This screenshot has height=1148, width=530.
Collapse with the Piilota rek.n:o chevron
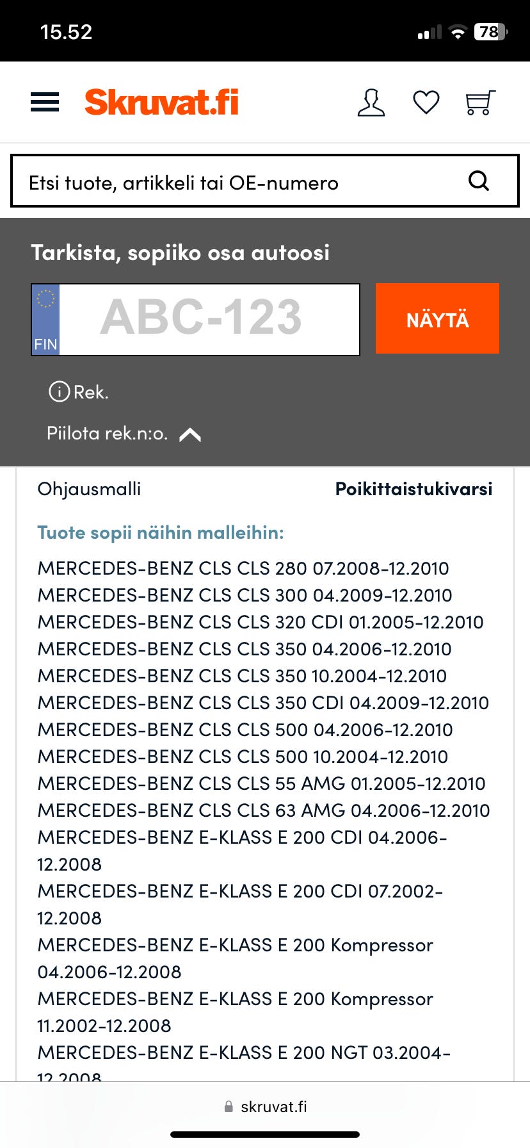coord(190,435)
